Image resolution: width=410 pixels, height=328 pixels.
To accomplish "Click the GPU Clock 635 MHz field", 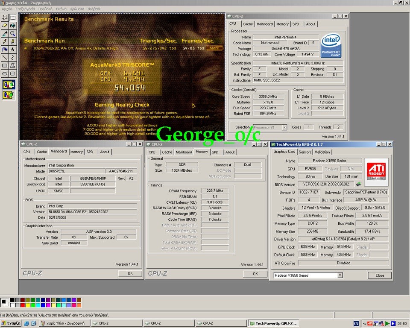I will tap(307, 247).
